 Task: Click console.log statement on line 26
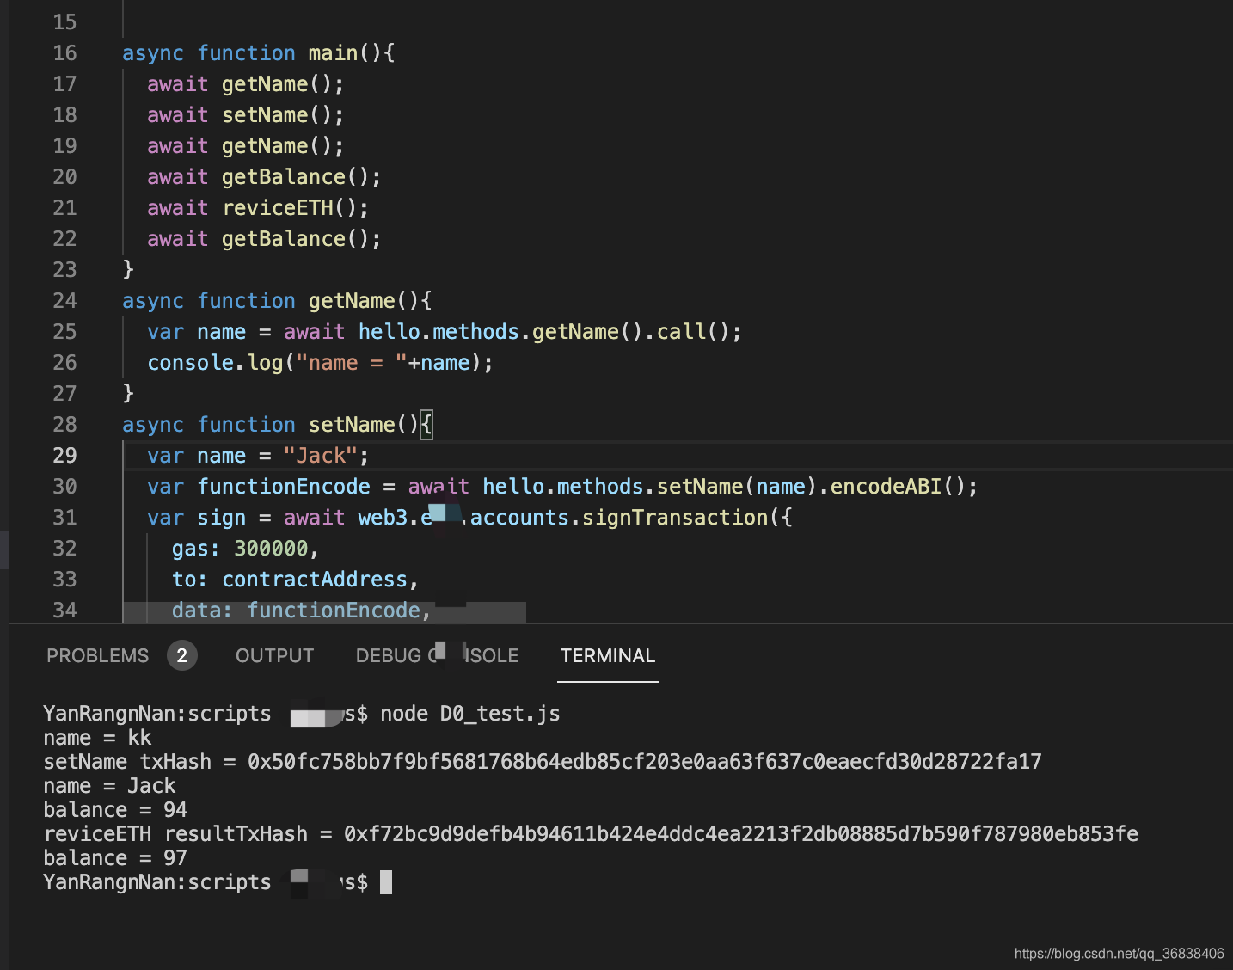[321, 362]
